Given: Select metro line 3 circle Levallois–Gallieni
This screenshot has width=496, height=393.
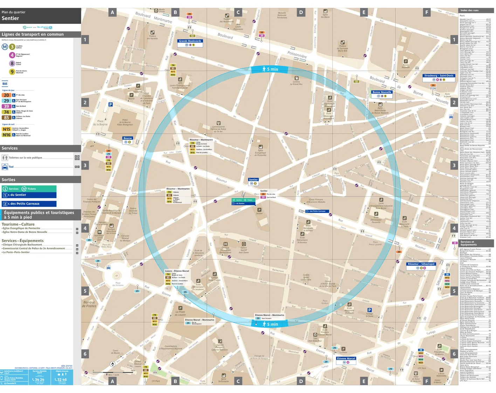Looking at the screenshot, I should click(x=12, y=47).
